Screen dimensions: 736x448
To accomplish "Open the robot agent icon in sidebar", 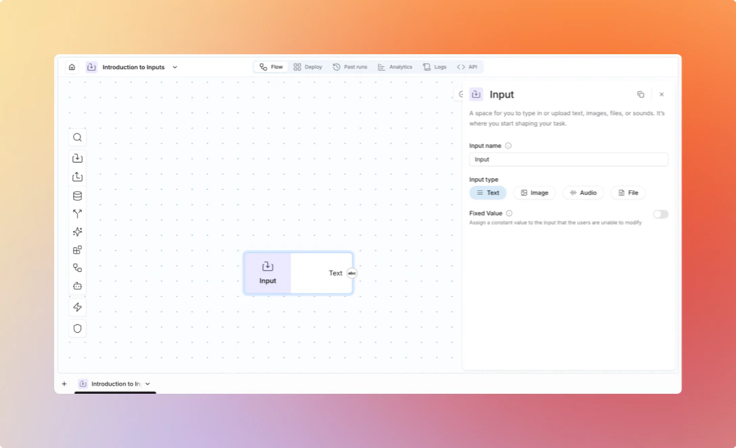I will pos(77,286).
